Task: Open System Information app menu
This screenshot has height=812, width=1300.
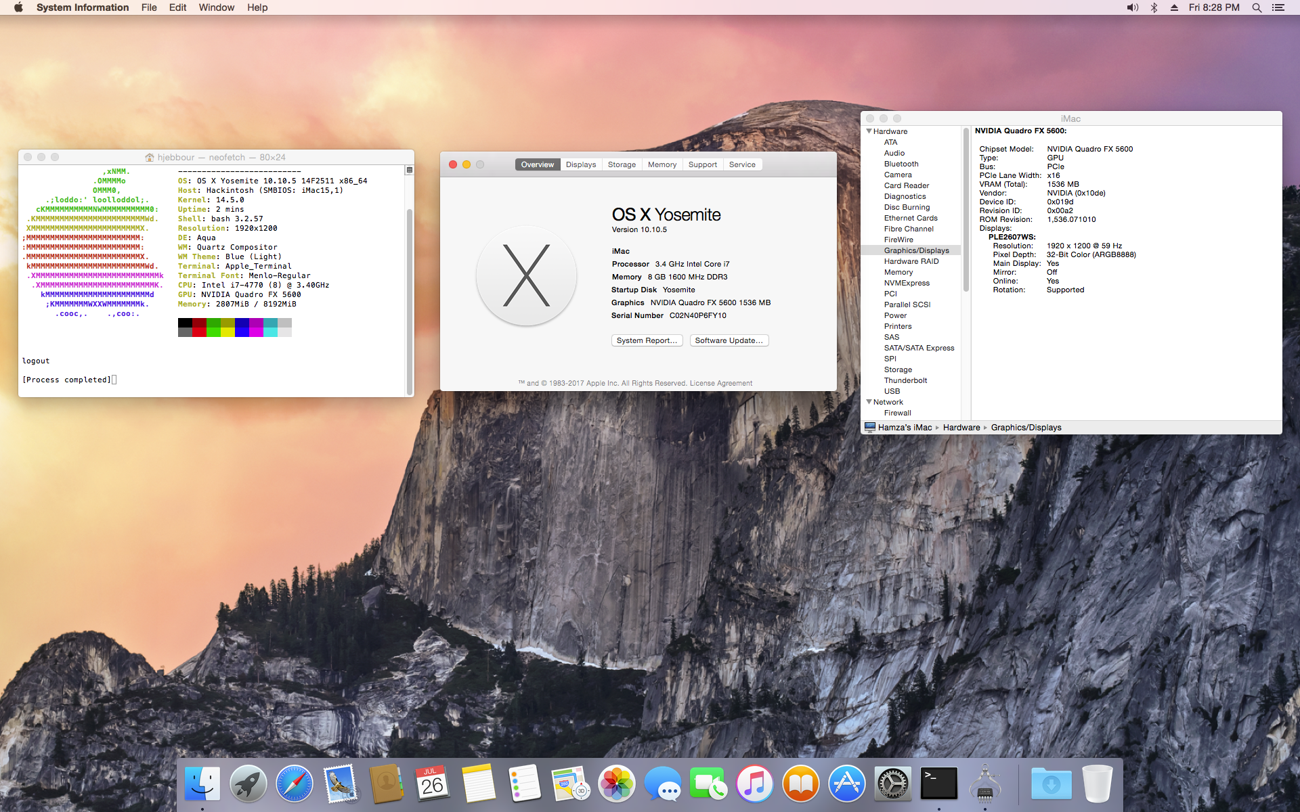Action: click(83, 7)
